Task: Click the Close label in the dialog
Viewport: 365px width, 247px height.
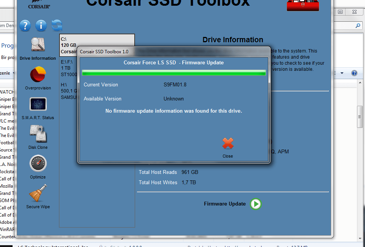Action: [228, 156]
